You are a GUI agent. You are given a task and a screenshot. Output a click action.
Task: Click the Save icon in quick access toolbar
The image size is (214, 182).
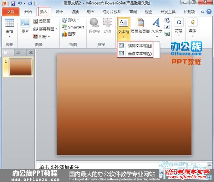[x=13, y=3]
